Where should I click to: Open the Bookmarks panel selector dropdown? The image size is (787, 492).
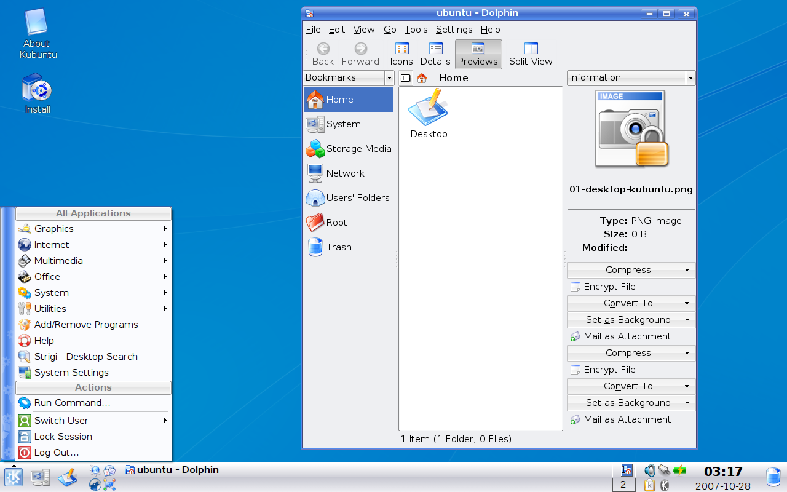pos(349,77)
